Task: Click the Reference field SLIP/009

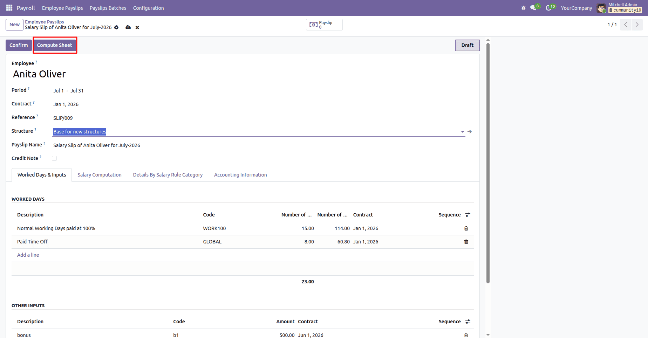Action: pyautogui.click(x=63, y=118)
